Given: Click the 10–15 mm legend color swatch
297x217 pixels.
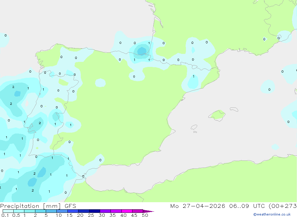Looking at the screenshot, I should coord(62,211).
